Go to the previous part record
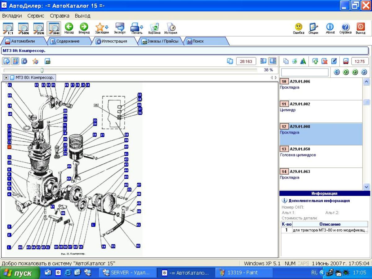372x279 pixels. (346, 72)
